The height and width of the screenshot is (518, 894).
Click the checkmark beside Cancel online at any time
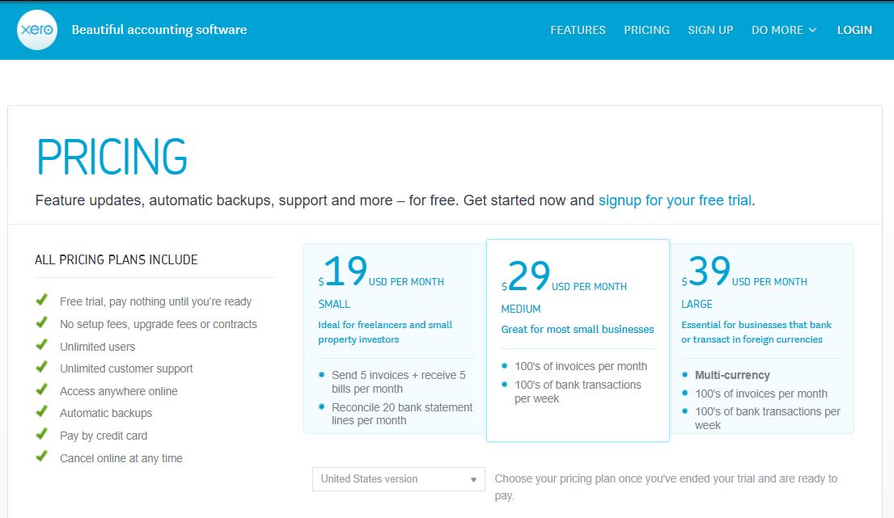43,456
